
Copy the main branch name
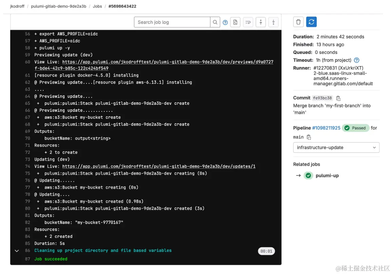tap(309, 137)
